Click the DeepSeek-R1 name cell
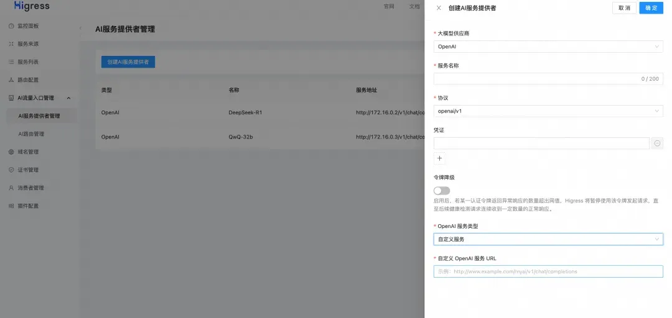Image resolution: width=672 pixels, height=318 pixels. pos(245,113)
